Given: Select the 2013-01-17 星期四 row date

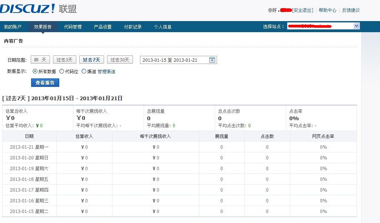Looking at the screenshot, I should tap(29, 190).
